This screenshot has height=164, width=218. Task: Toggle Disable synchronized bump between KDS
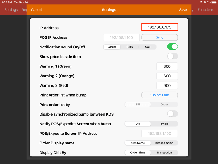click(172, 114)
